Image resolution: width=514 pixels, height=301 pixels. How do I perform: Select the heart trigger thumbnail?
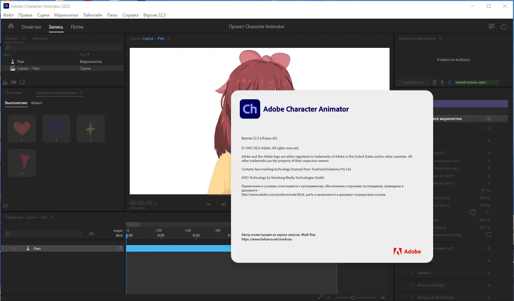[x=21, y=128]
